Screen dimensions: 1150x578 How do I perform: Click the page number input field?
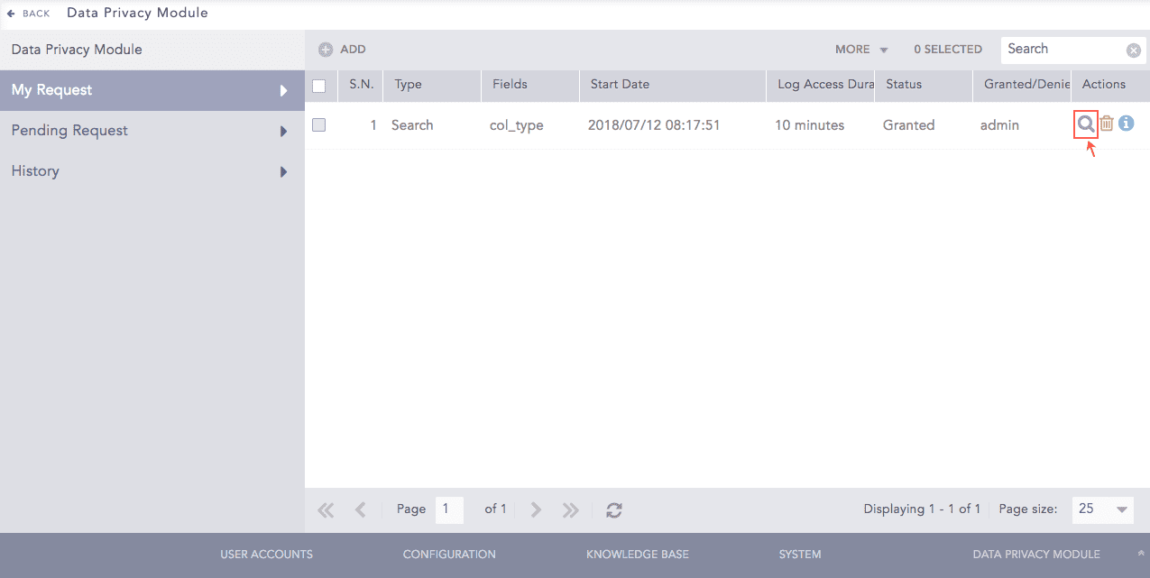(449, 509)
